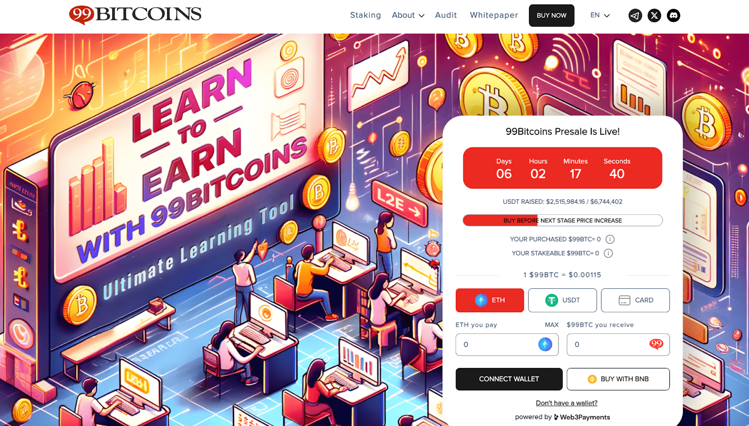Select CARD payment option

pos(635,300)
